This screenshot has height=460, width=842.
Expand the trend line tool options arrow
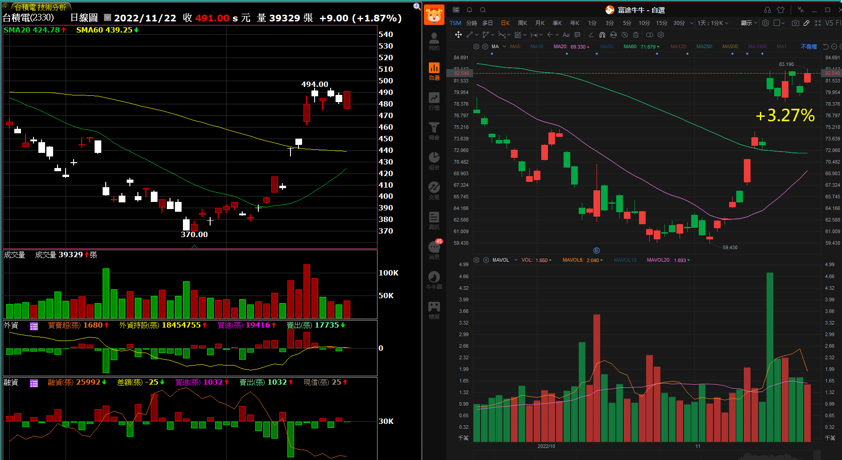pos(477,35)
